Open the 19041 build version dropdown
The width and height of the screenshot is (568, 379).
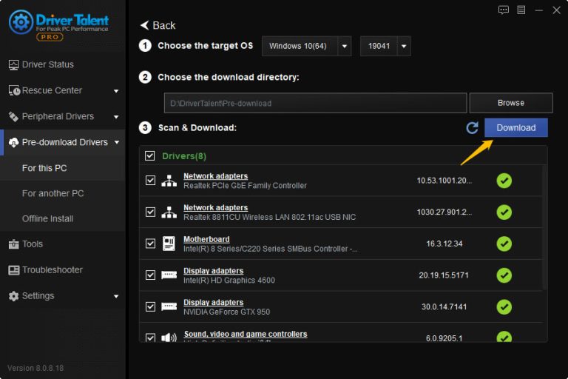click(385, 46)
